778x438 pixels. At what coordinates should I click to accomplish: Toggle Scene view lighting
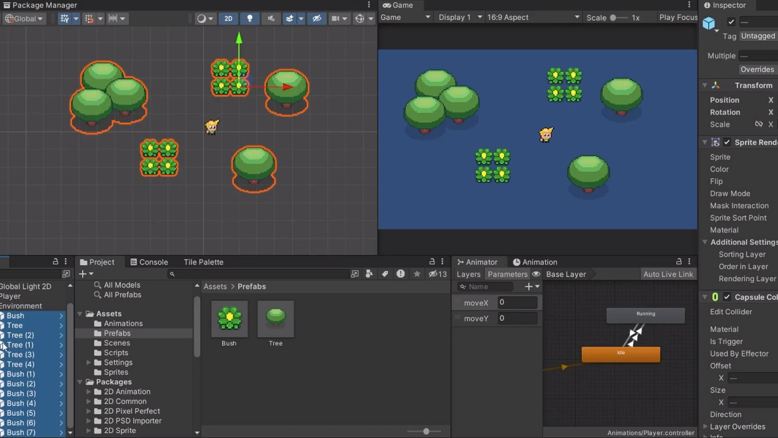(250, 18)
